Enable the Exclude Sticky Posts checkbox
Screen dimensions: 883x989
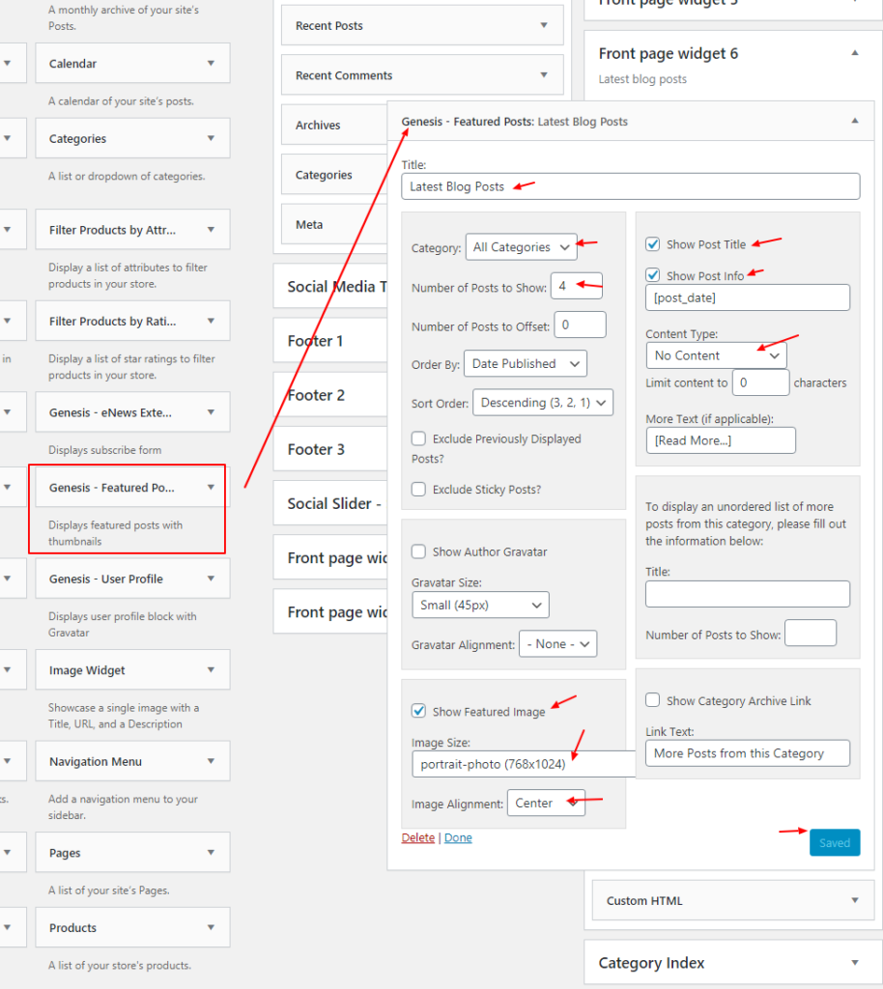(418, 489)
